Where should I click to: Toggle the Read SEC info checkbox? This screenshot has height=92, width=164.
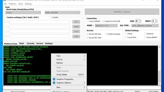click(x=88, y=38)
